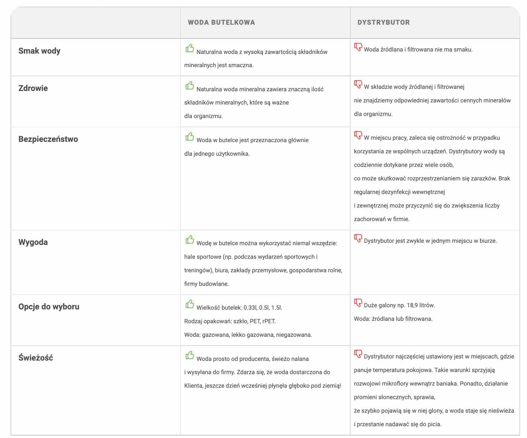
Task: Click the thumbs-up icon in Opcje do wyboru row
Action: click(x=190, y=304)
